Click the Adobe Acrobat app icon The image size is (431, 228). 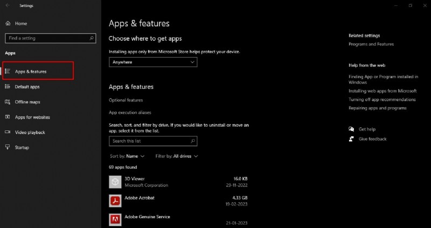point(115,201)
